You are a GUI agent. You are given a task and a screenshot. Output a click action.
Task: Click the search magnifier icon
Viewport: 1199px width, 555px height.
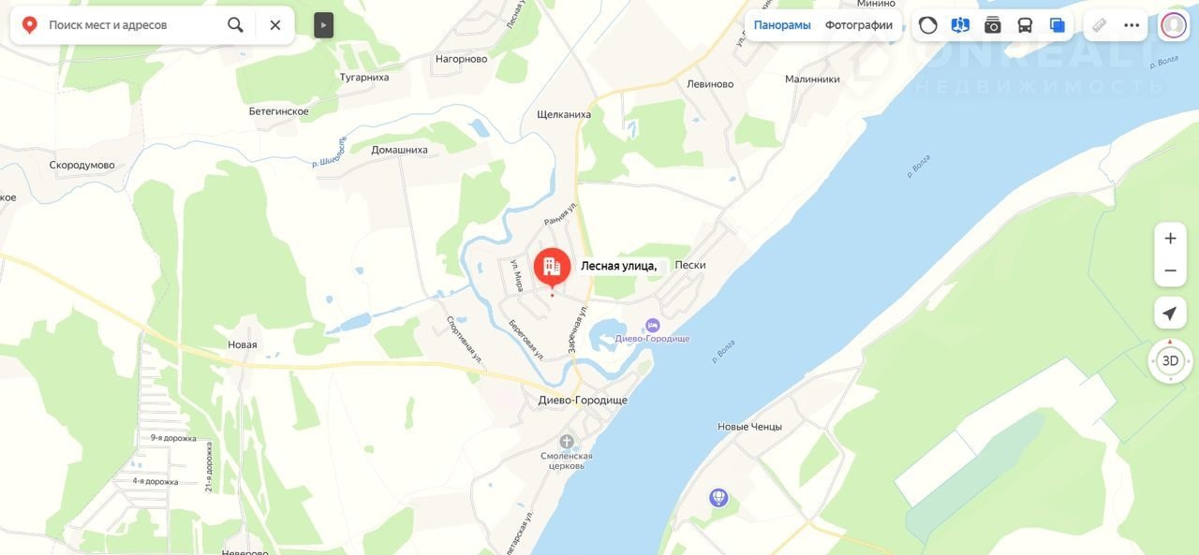(x=235, y=25)
